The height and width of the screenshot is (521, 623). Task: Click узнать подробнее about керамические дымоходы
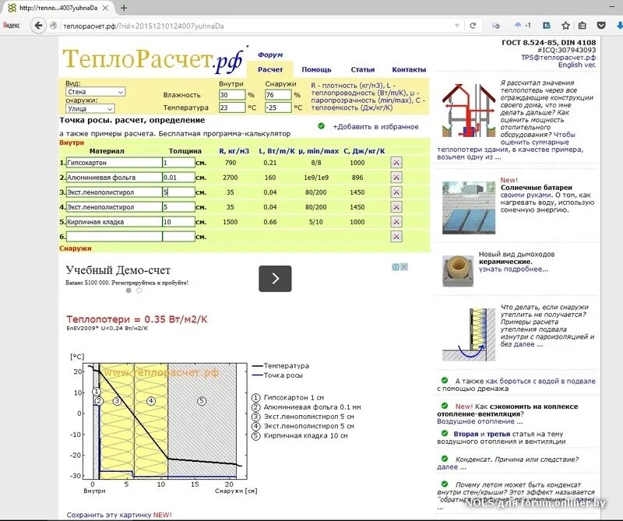tap(513, 269)
